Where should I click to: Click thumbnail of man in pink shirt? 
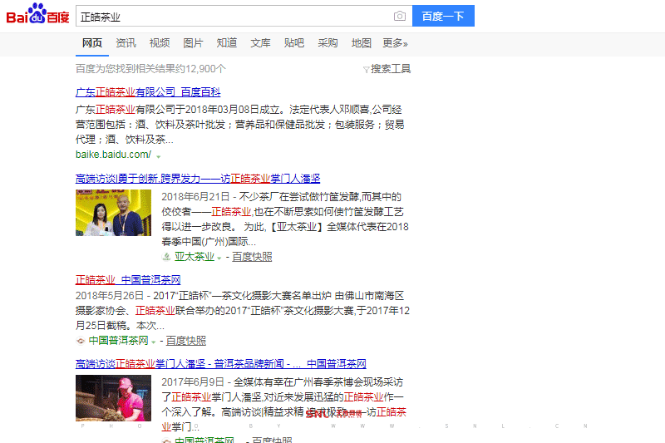113,398
